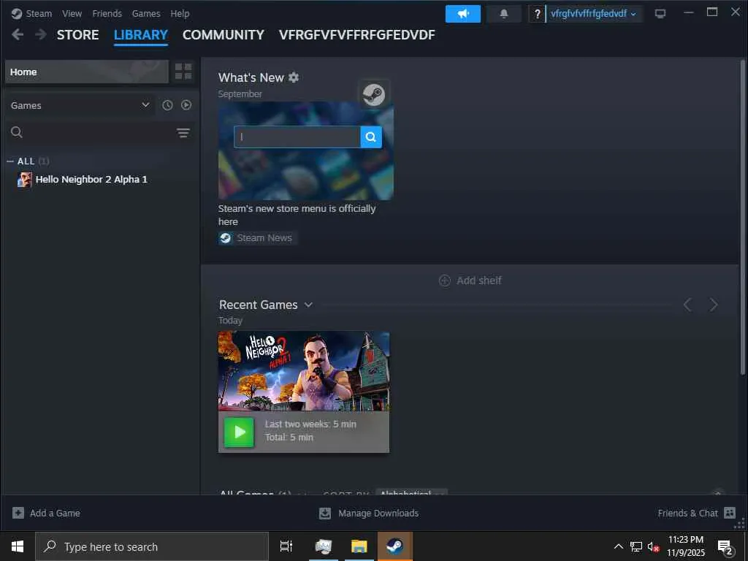The image size is (748, 561).
Task: Open the View menu
Action: tap(72, 13)
